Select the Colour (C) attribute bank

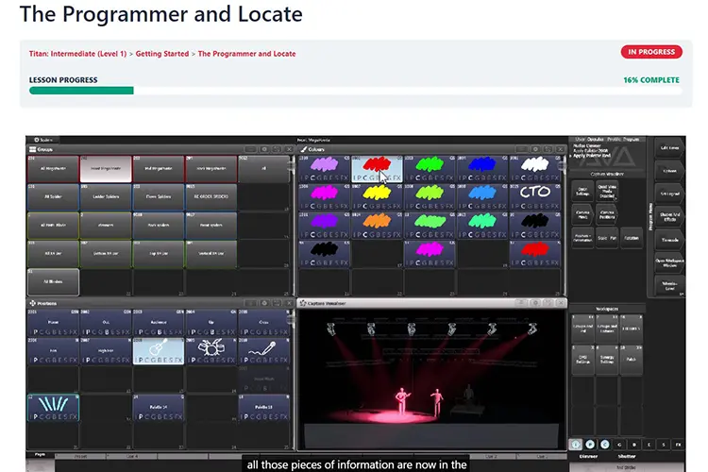click(604, 445)
